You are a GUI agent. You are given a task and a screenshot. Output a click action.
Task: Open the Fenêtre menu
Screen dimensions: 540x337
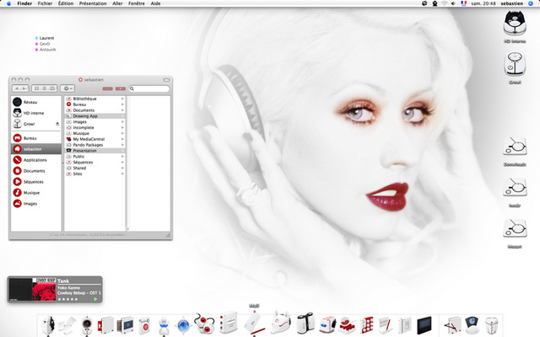point(137,3)
